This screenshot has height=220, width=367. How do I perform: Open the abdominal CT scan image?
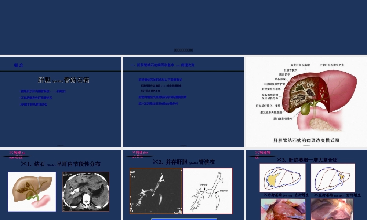(x=86, y=191)
